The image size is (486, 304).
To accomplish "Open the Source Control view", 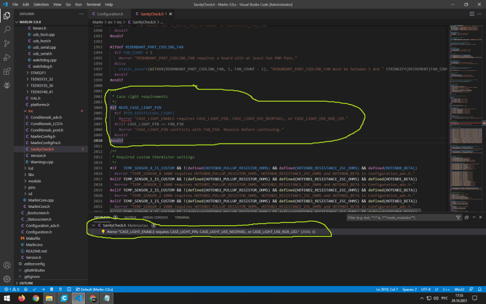I will [x=7, y=44].
